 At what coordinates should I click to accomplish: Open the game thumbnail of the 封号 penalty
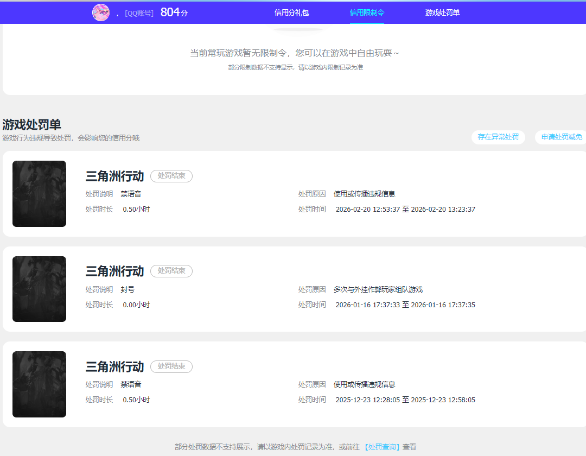39,289
